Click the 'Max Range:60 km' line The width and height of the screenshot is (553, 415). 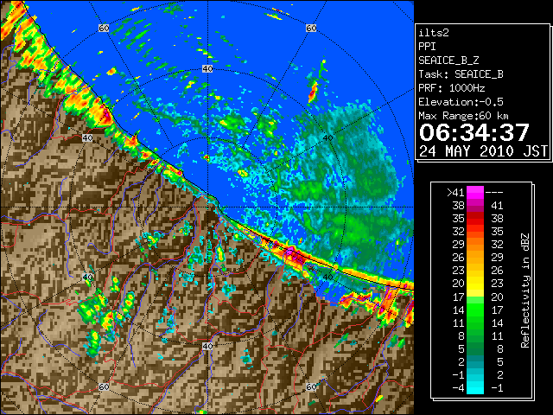point(463,116)
